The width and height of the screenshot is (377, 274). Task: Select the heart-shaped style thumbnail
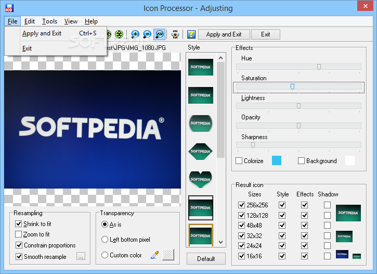201,180
